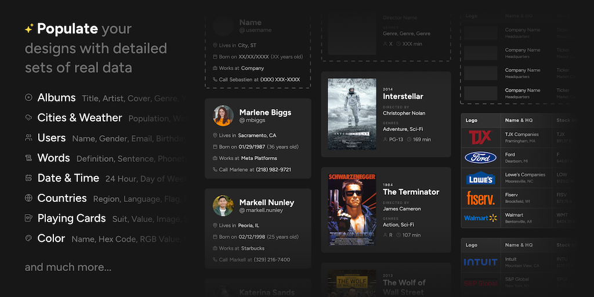
Task: Click the Albums category icon
Action: [28, 97]
